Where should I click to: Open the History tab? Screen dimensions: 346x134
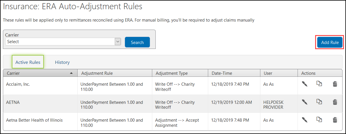tap(62, 62)
